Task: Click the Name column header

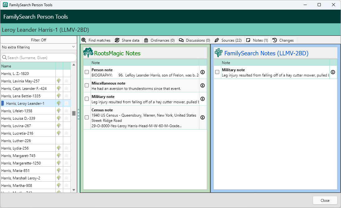Action: pyautogui.click(x=28, y=66)
